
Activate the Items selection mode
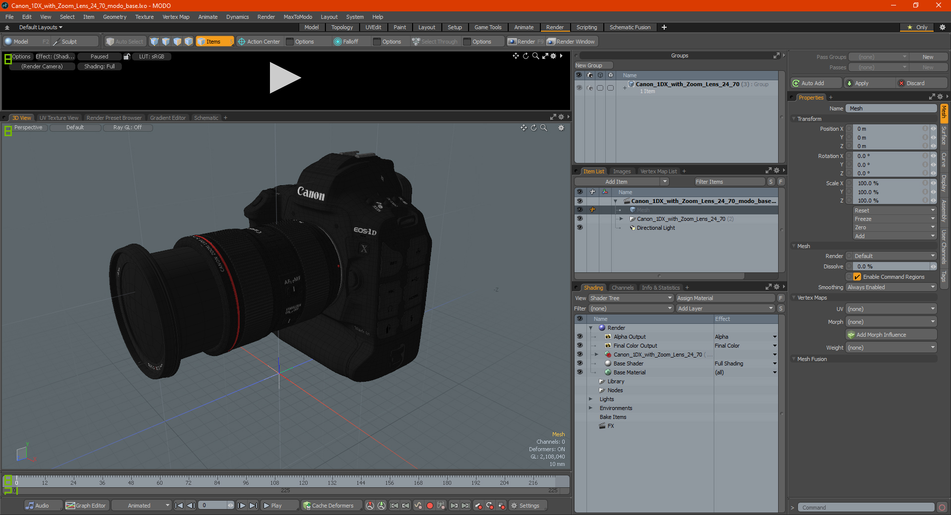pyautogui.click(x=214, y=42)
